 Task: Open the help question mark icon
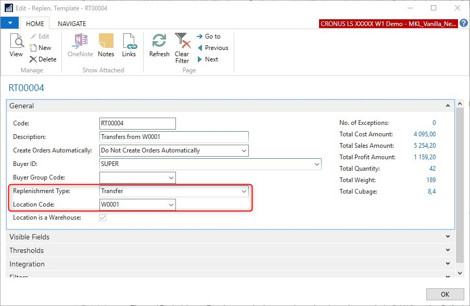click(x=463, y=23)
